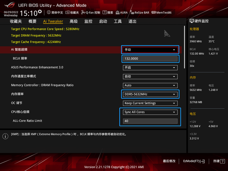
Task: Click the hotkeys question-mark icon
Action: point(222,161)
